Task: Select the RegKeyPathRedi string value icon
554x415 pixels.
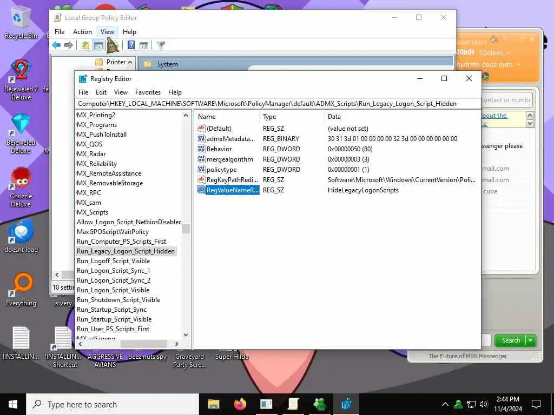Action: click(201, 179)
